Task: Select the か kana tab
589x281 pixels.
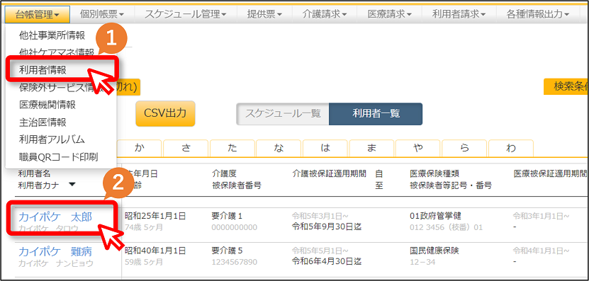Action: click(139, 148)
